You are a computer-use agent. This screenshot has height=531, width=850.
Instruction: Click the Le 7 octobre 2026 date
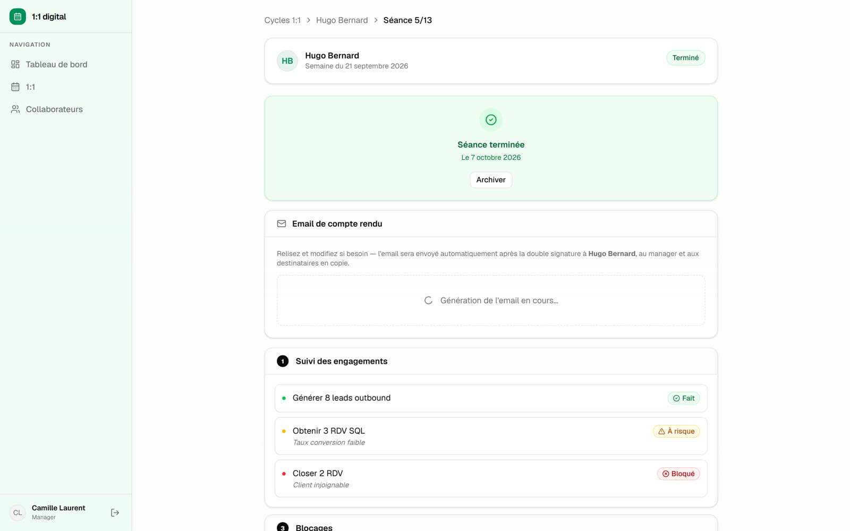tap(491, 158)
